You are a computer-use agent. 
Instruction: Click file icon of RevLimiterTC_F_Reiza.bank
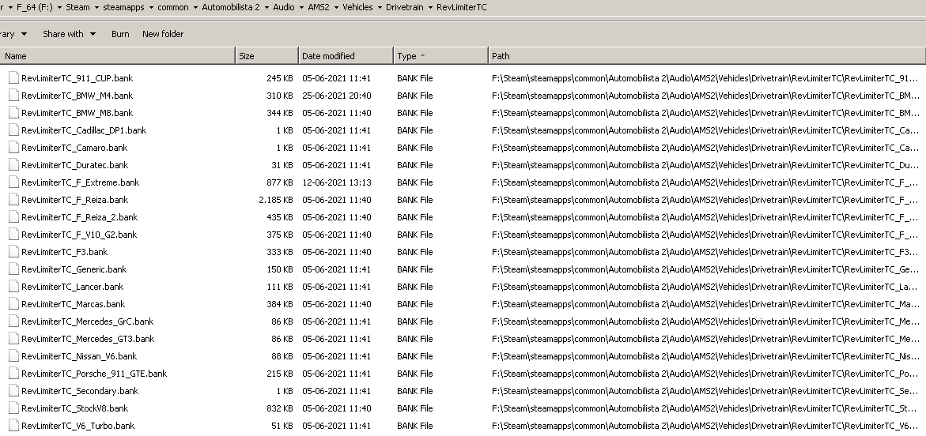point(13,200)
